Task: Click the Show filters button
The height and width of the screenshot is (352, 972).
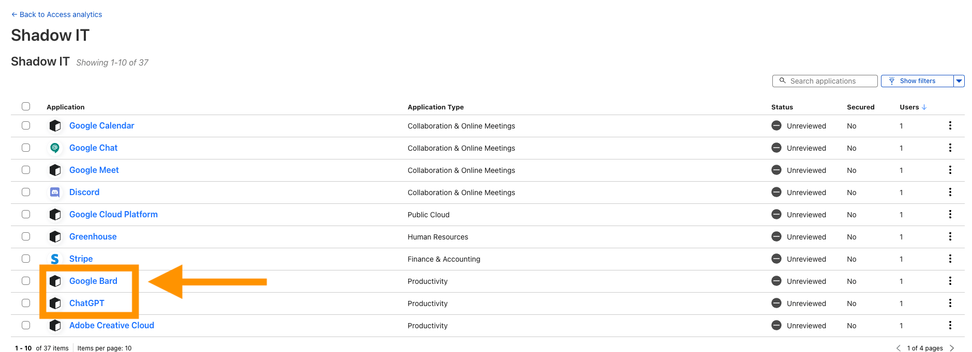Action: pyautogui.click(x=917, y=81)
